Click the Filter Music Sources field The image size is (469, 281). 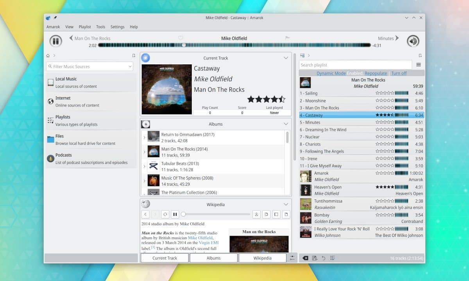[90, 66]
